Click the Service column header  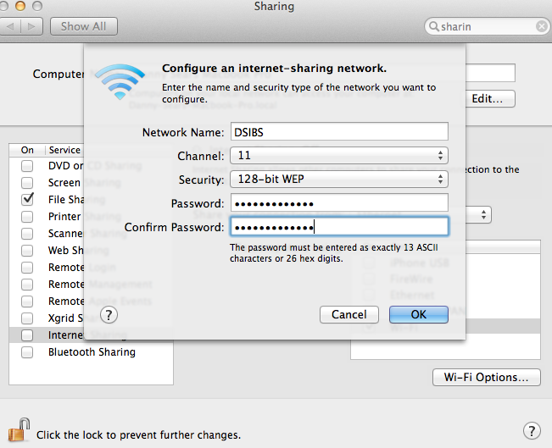pos(64,150)
